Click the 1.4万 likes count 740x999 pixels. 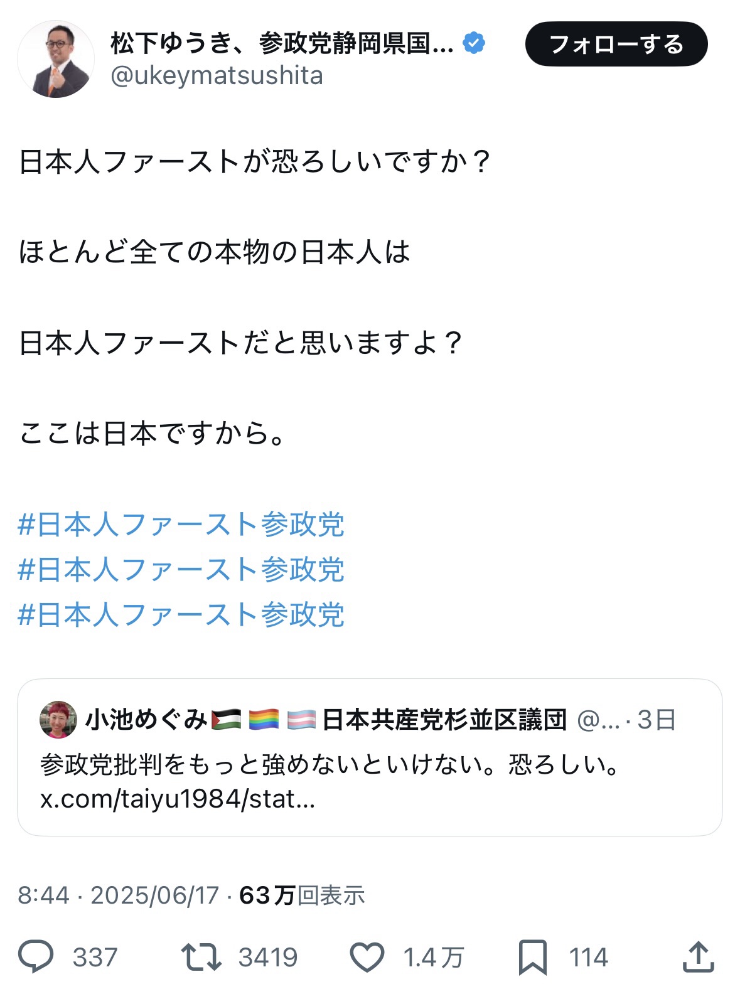coord(433,958)
